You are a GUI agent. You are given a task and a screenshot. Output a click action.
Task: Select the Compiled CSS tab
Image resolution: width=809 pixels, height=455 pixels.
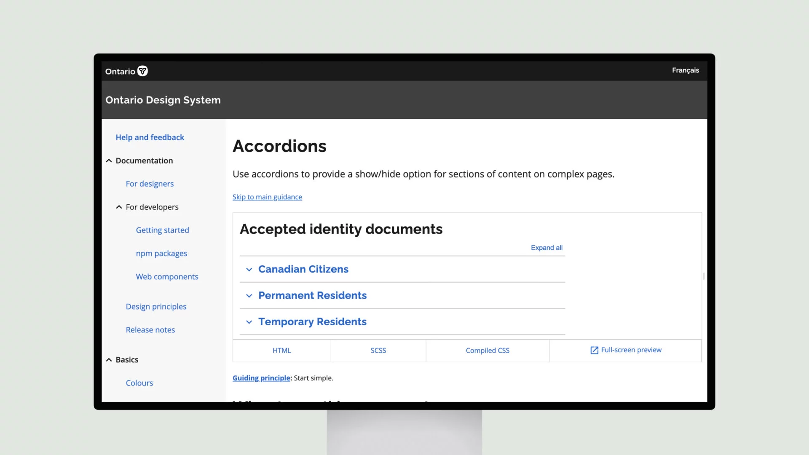pyautogui.click(x=487, y=349)
